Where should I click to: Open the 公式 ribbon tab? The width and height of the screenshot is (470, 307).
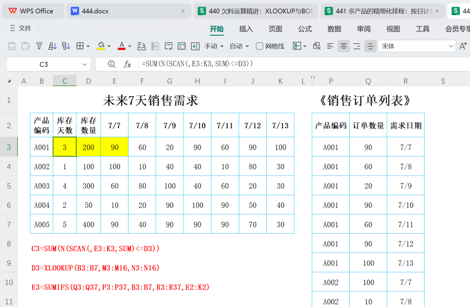305,29
